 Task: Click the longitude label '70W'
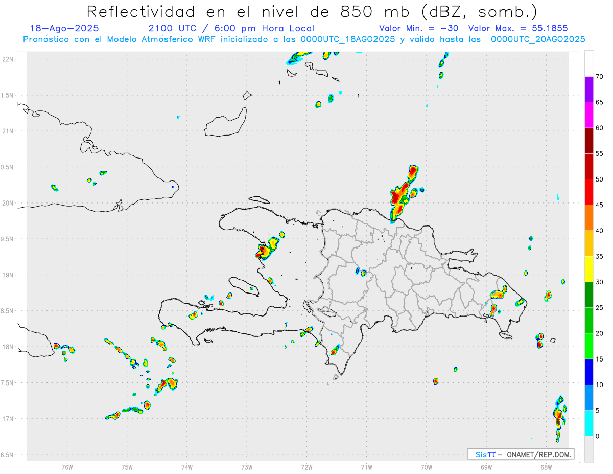coord(427,467)
